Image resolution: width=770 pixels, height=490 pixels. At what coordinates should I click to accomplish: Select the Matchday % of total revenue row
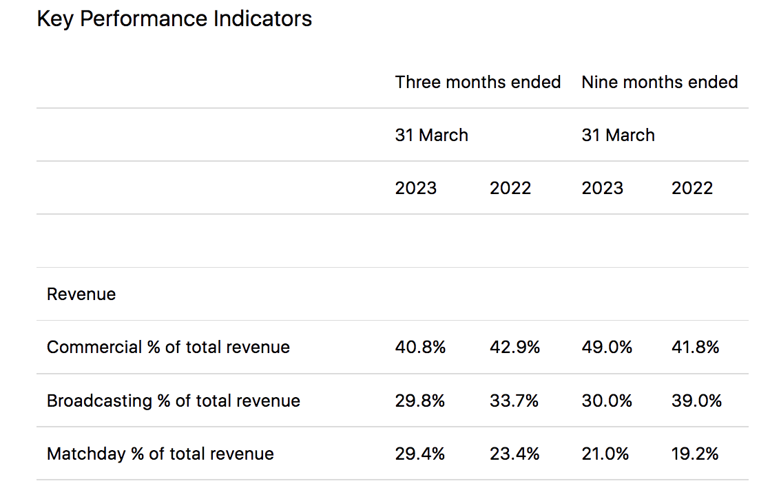(160, 454)
